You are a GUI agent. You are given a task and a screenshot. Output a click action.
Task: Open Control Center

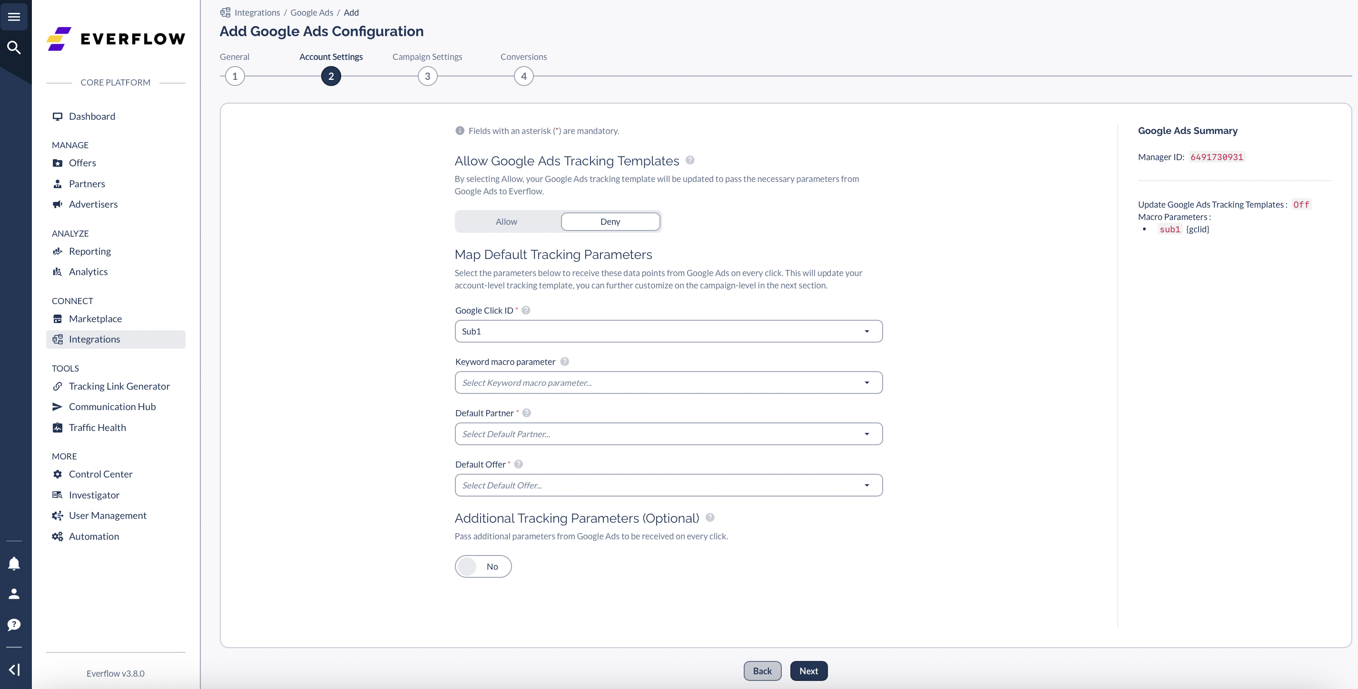(116, 474)
